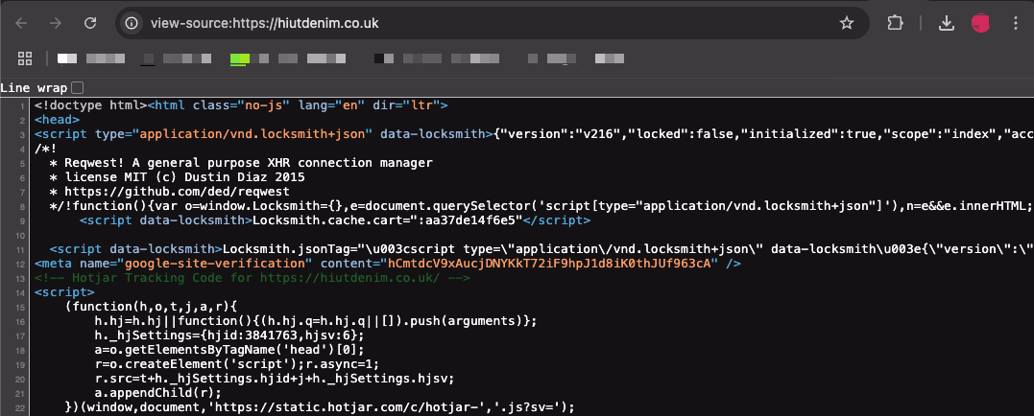The image size is (1034, 416).
Task: Open the apps grid in bookmarks bar
Action: click(x=25, y=58)
